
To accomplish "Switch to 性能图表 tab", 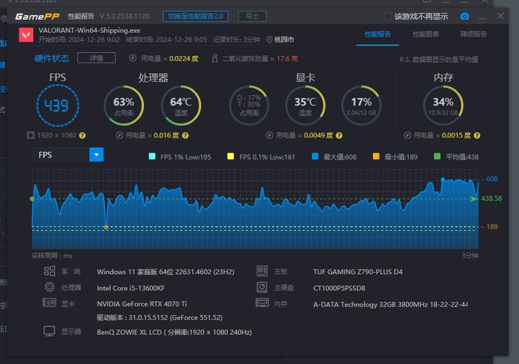I will click(426, 34).
